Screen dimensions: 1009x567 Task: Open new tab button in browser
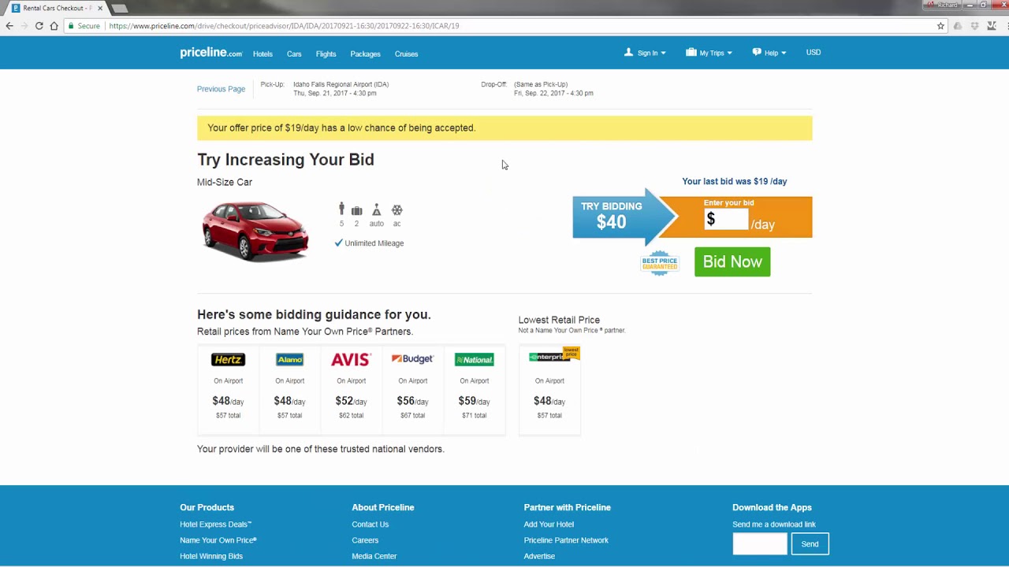[119, 9]
